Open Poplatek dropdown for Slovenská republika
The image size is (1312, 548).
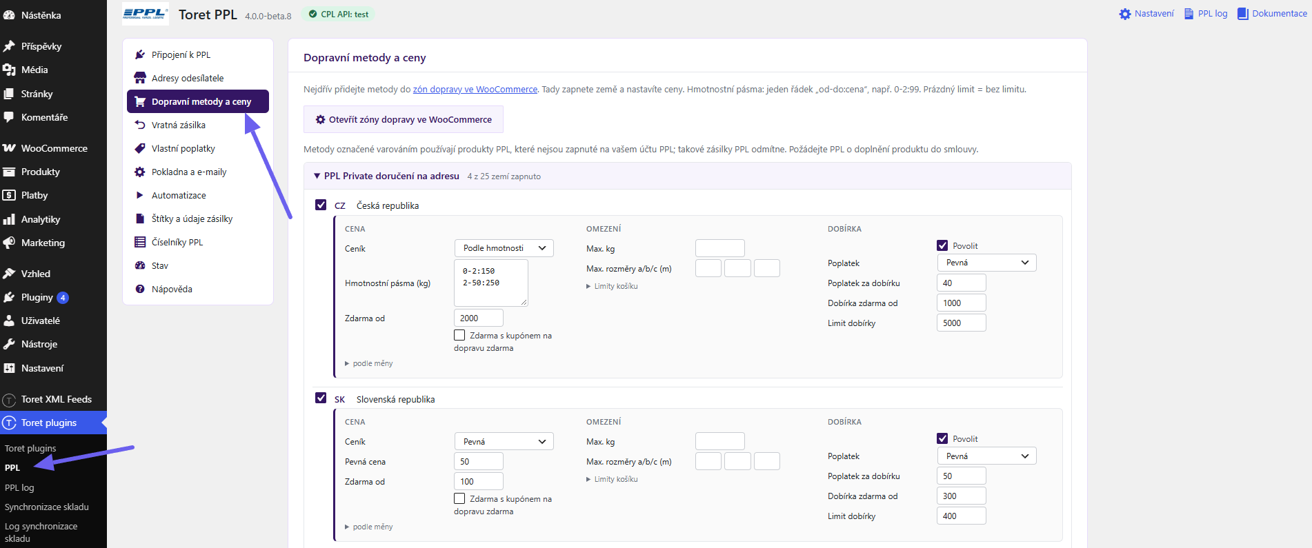coord(987,456)
